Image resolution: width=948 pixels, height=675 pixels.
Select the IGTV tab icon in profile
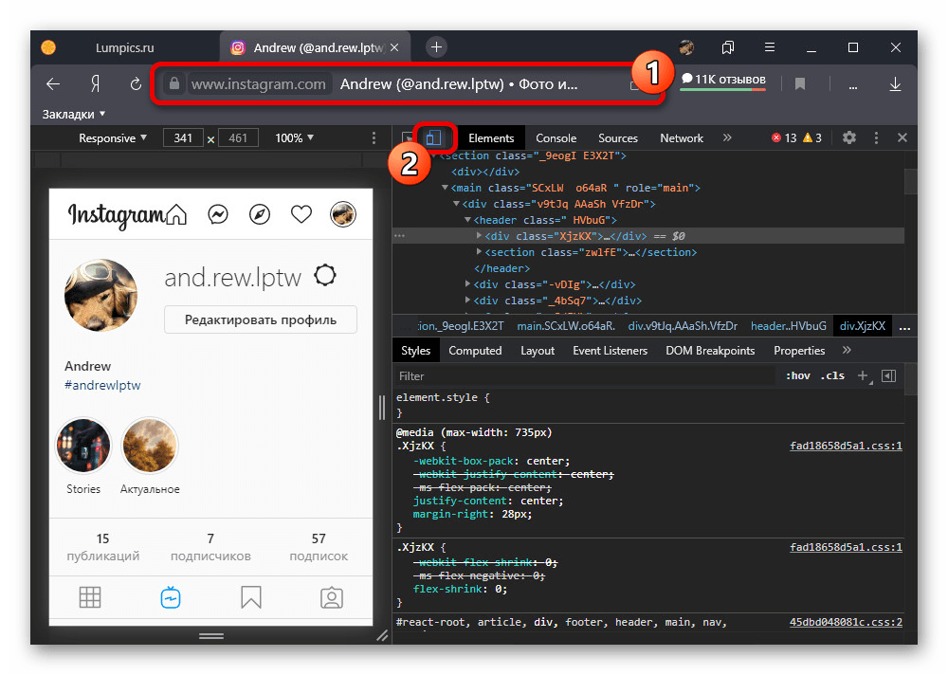(171, 597)
